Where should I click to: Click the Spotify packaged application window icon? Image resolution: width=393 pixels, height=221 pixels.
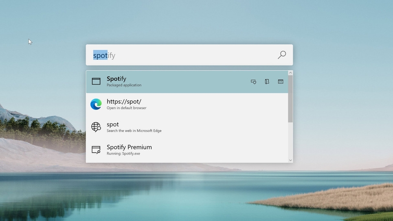pos(96,81)
